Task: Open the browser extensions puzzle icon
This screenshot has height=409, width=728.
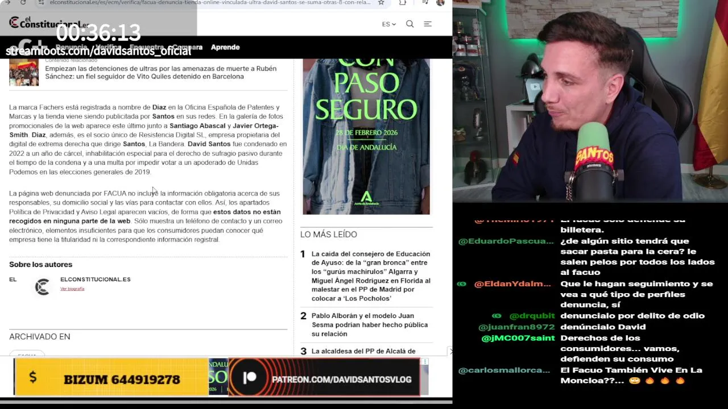Action: (x=403, y=2)
